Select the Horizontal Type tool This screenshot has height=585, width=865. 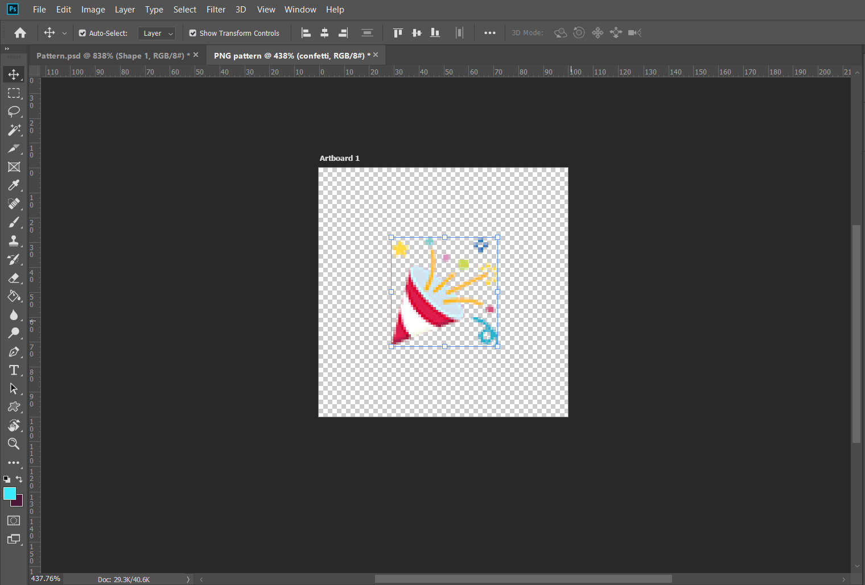click(14, 371)
